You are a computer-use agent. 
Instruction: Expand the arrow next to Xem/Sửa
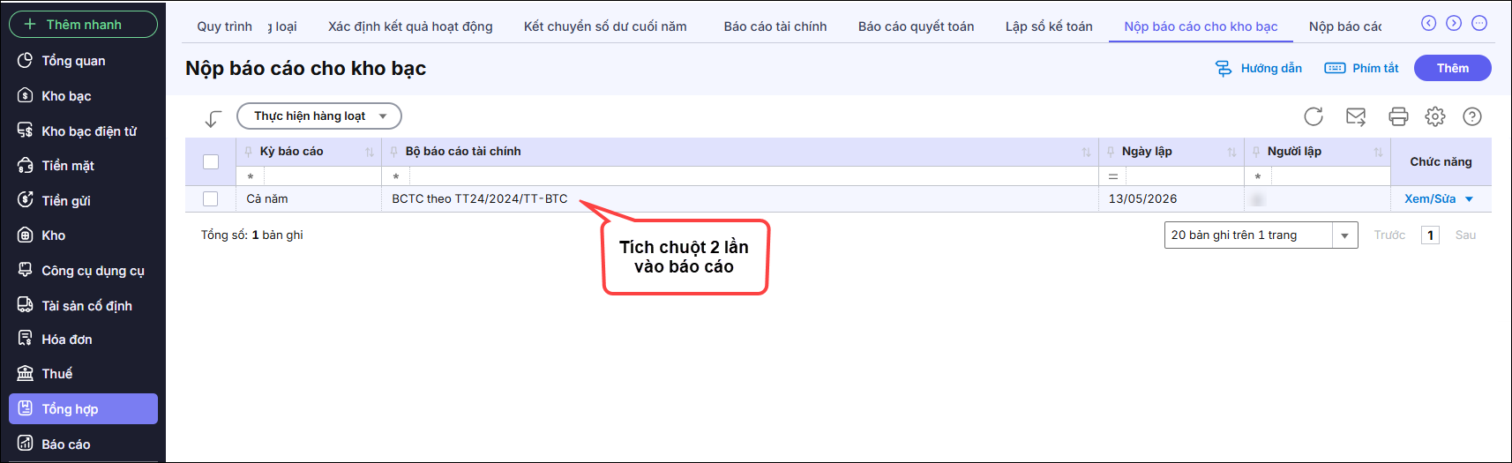(1470, 199)
